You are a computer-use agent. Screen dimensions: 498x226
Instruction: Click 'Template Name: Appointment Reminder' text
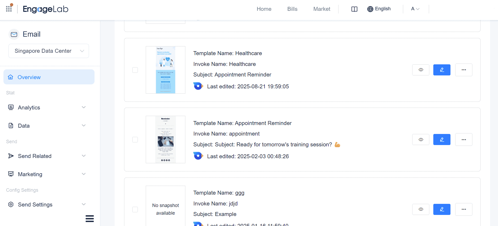click(242, 123)
